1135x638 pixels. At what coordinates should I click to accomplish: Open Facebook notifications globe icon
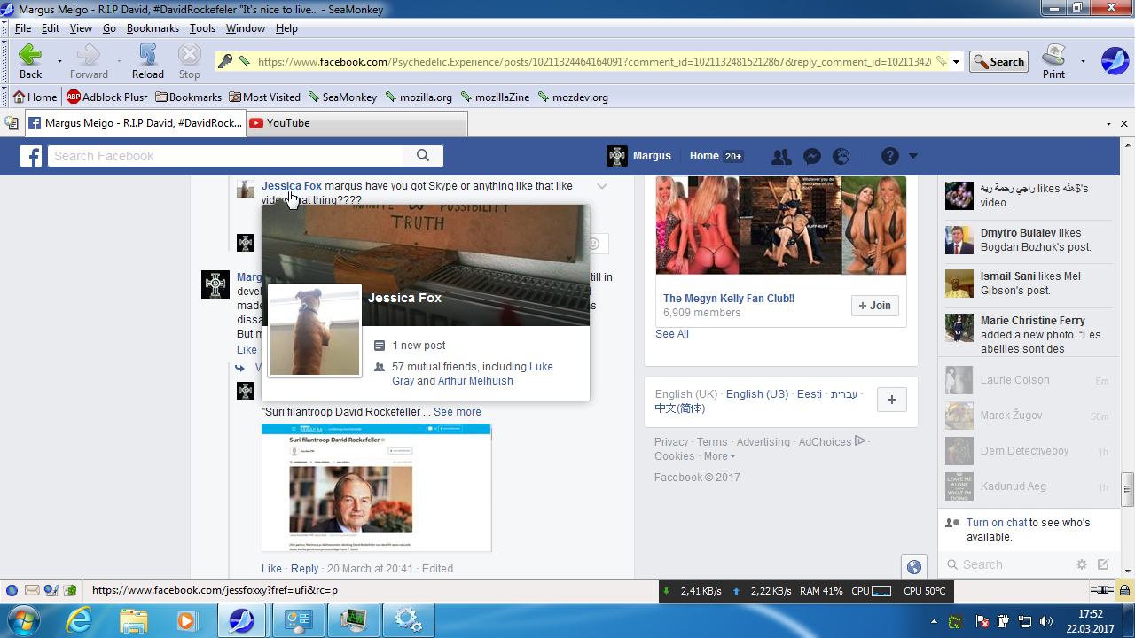[x=841, y=157]
